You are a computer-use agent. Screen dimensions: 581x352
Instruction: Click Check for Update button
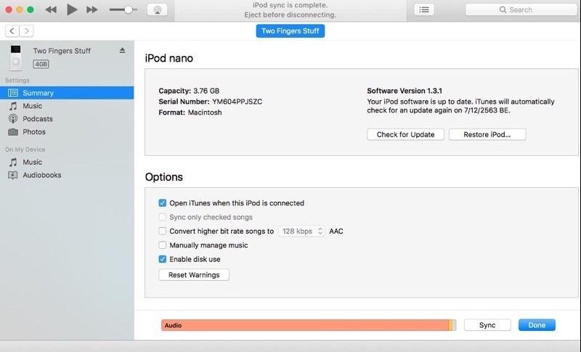(x=406, y=134)
